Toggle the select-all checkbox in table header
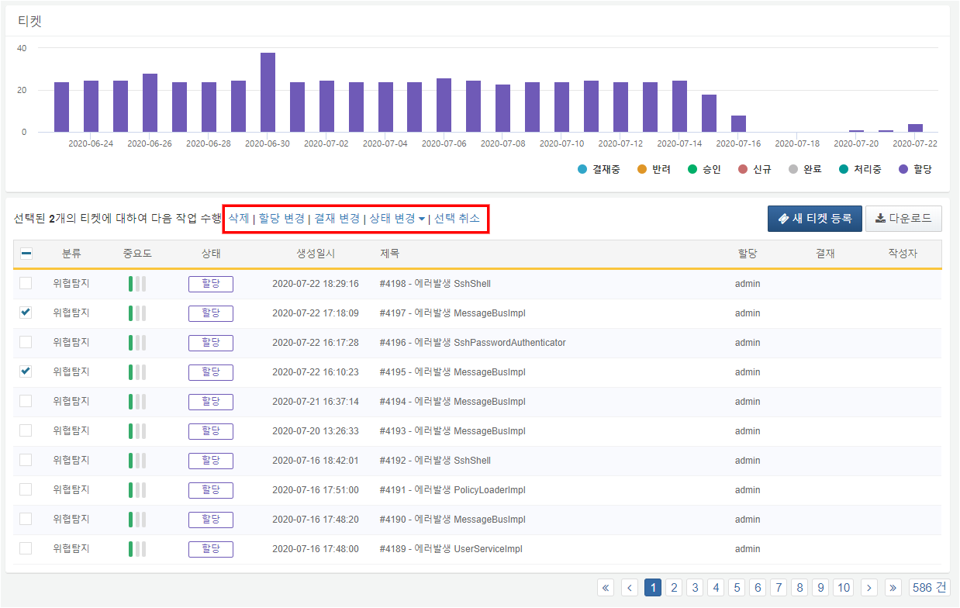The height and width of the screenshot is (608, 960). pos(26,254)
